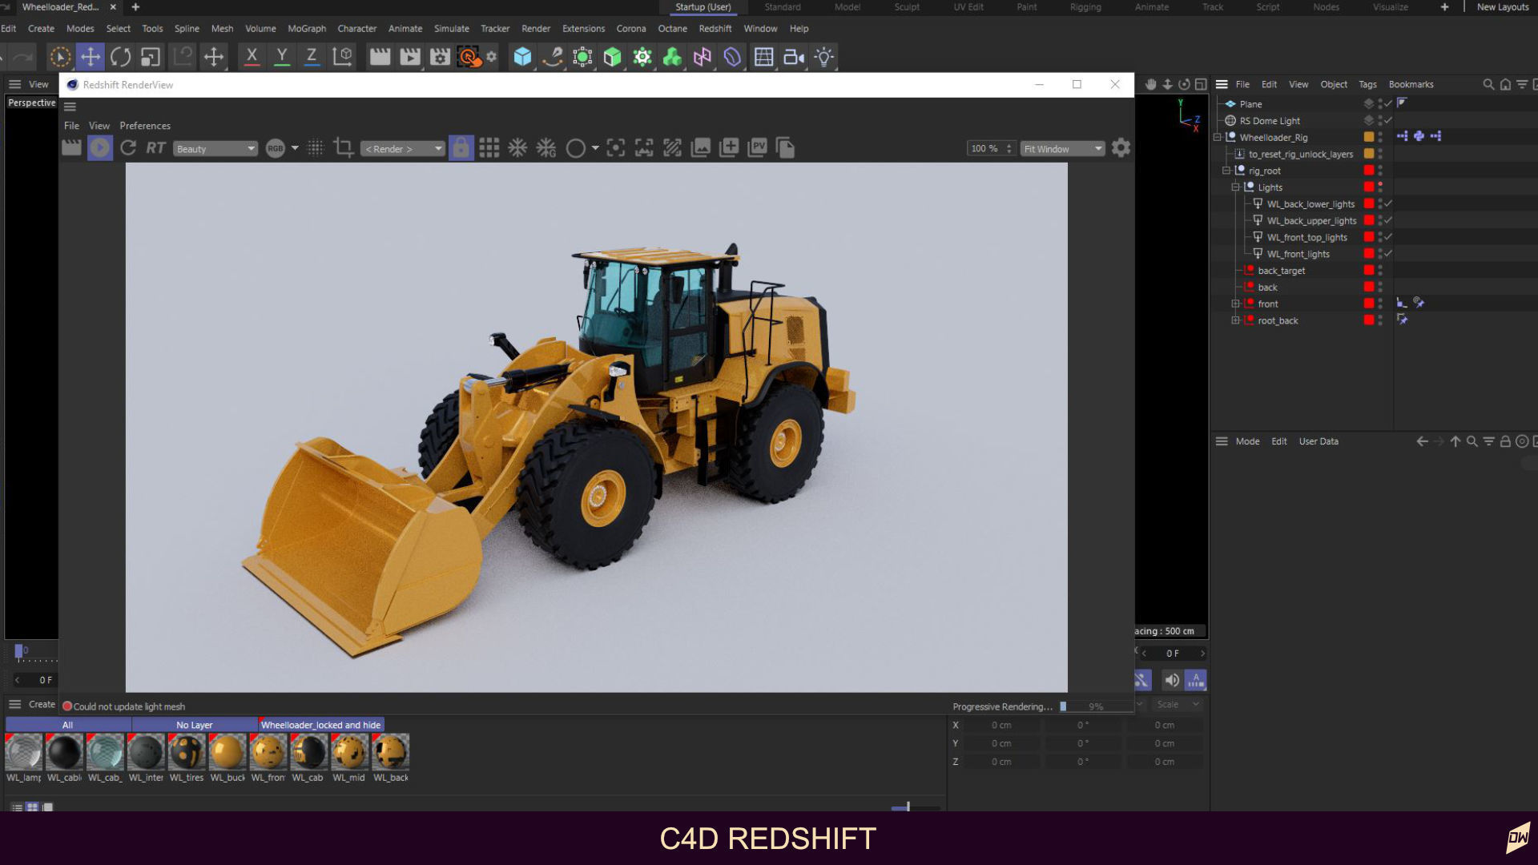
Task: Refresh the Redshift render
Action: tap(127, 148)
